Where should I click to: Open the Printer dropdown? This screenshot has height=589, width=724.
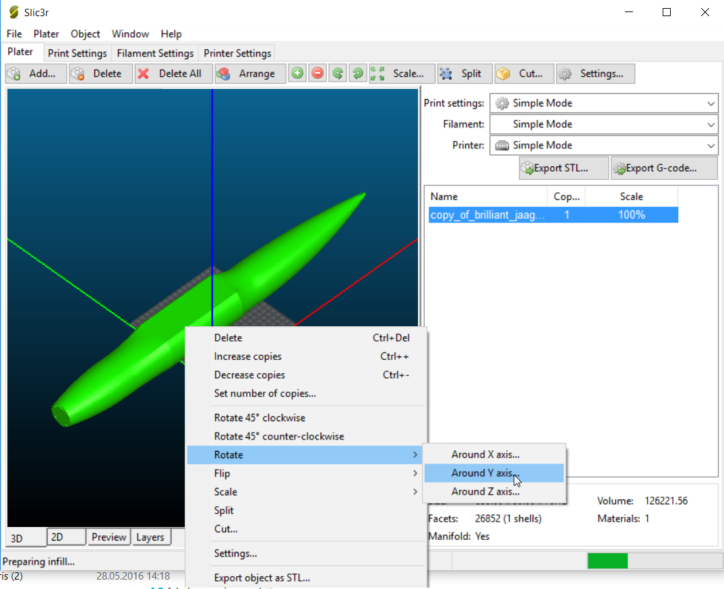[x=604, y=146]
